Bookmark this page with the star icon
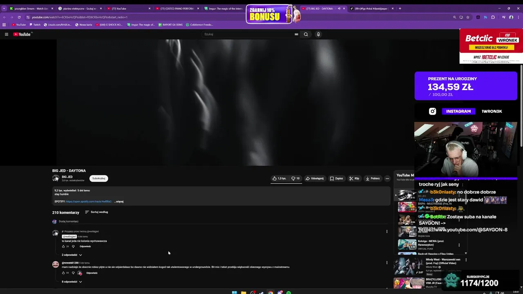This screenshot has width=523, height=294. [468, 17]
